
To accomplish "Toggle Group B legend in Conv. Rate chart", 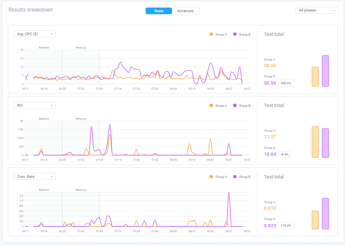I will (x=242, y=177).
